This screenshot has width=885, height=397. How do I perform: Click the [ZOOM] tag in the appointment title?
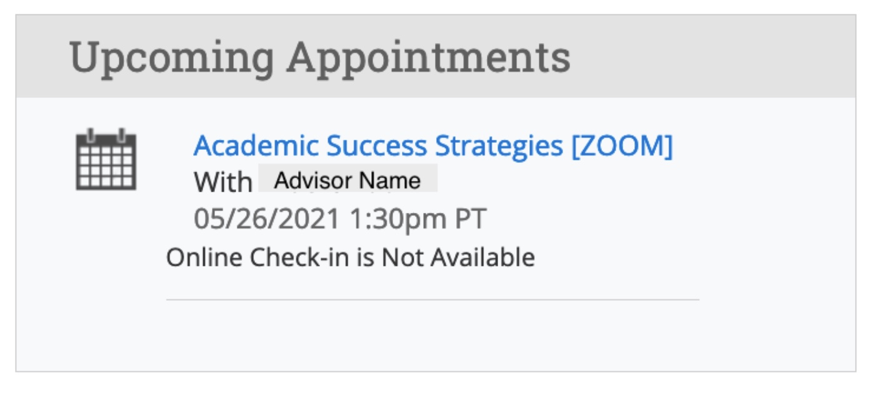click(x=622, y=146)
